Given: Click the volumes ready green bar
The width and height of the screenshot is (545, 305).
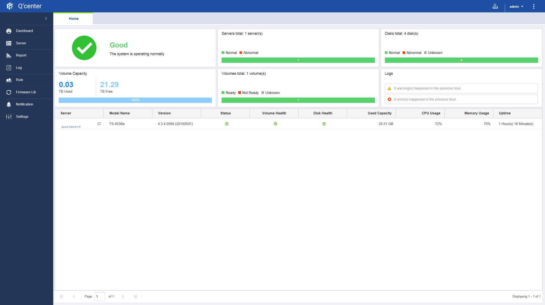Looking at the screenshot, I should pos(298,100).
